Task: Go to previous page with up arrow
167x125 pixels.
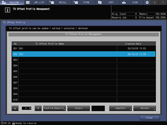Action: click(15, 108)
